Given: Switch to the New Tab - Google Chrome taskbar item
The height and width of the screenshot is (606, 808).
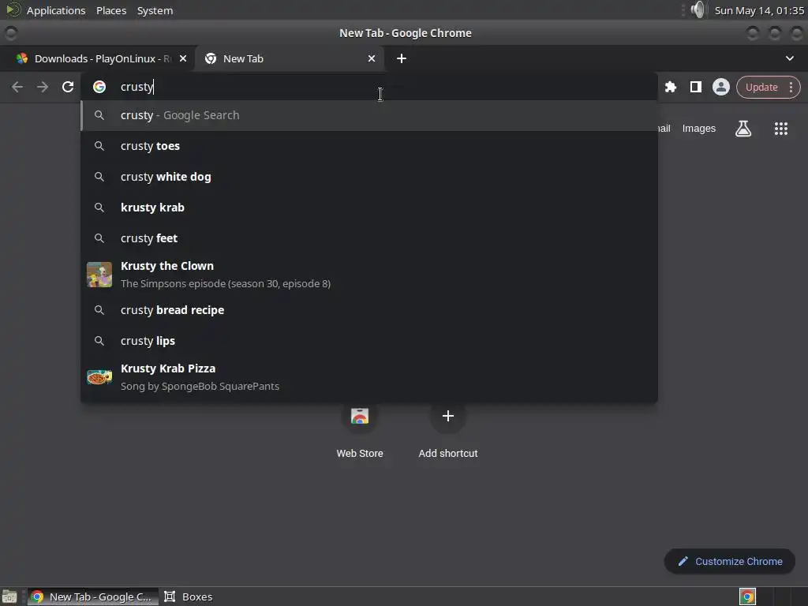Looking at the screenshot, I should (93, 597).
